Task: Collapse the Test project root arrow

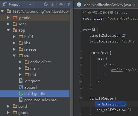Action: pos(2,11)
